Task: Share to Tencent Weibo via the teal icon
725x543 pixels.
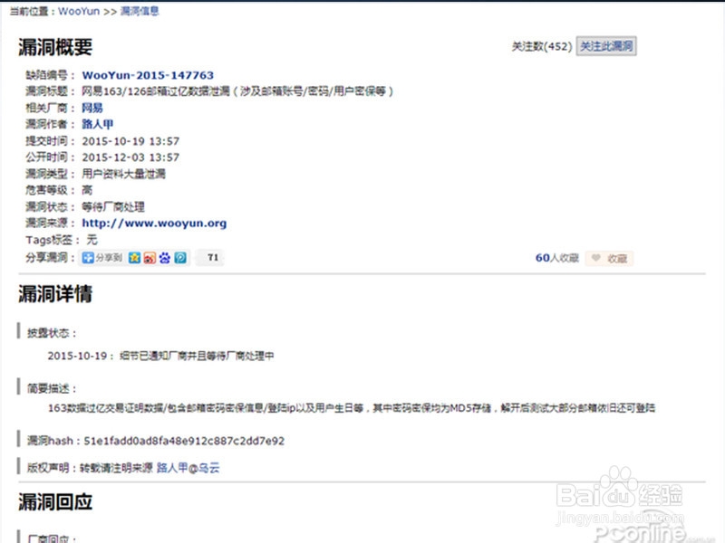Action: pos(180,258)
